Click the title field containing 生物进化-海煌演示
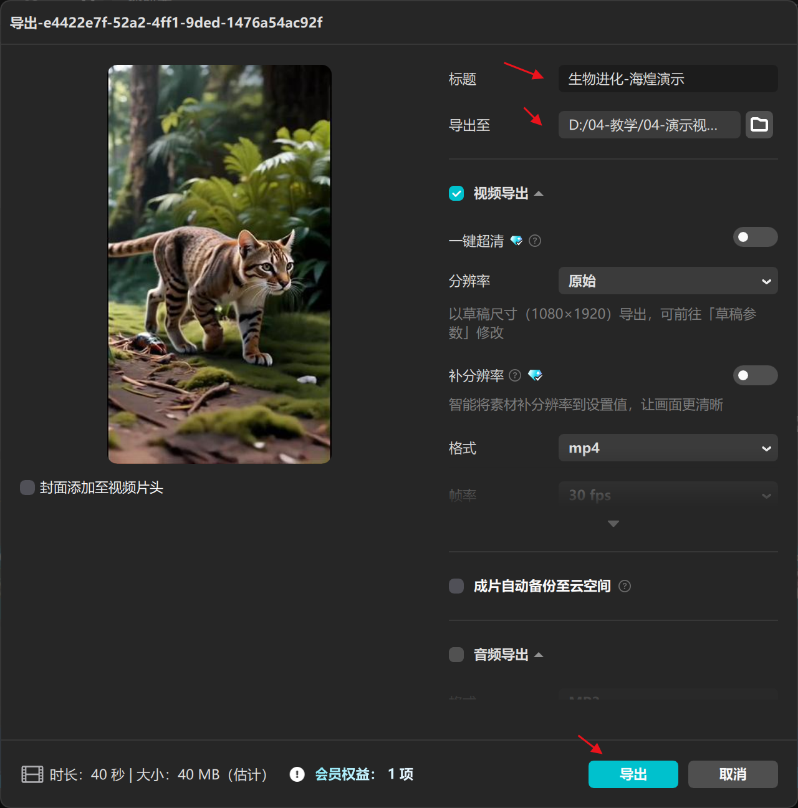The image size is (798, 808). (x=667, y=79)
